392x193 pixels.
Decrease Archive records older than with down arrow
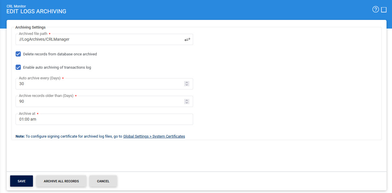click(x=187, y=103)
